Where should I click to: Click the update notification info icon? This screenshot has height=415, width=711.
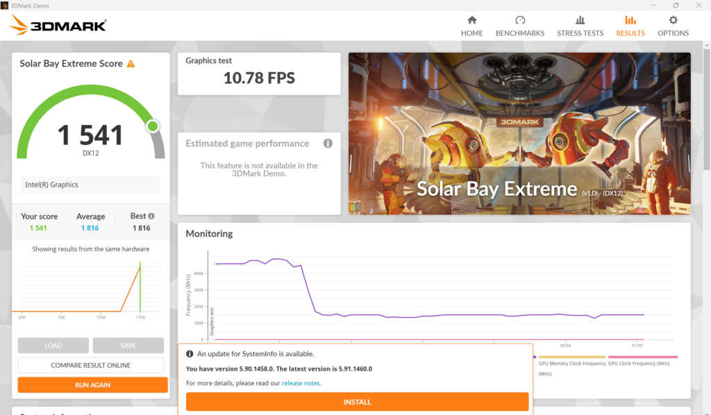click(190, 354)
